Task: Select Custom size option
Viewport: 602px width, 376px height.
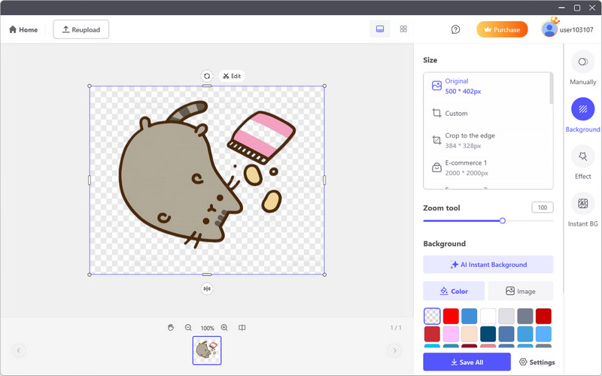Action: pos(488,114)
